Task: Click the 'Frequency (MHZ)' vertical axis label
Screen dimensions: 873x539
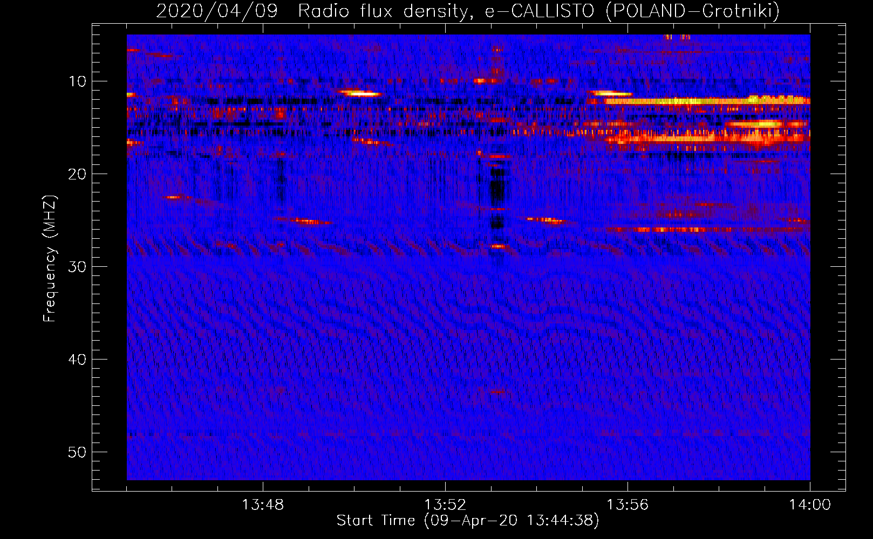Action: point(50,259)
